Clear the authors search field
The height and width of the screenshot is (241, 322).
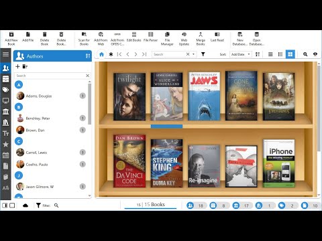[88, 76]
